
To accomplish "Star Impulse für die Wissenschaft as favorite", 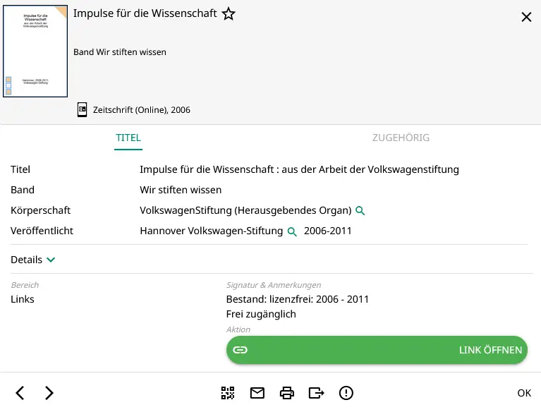I will [229, 14].
